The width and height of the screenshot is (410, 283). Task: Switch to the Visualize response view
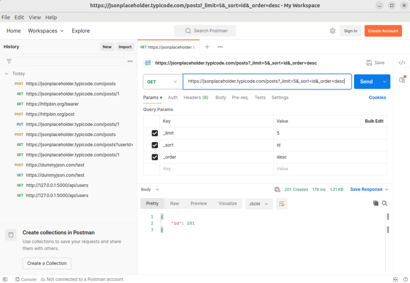pos(227,203)
